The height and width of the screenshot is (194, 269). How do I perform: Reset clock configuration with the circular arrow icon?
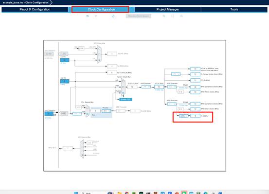(113, 16)
